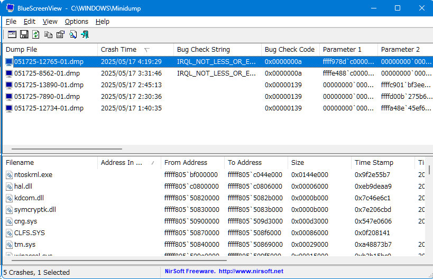Viewport: 433px width, 279px height.
Task: Click the cng.sys file icon
Action: tap(10, 221)
